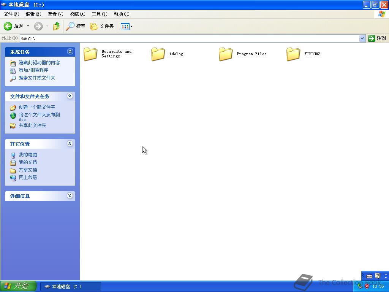Open the 编辑(E) menu
This screenshot has height=292, width=389.
click(33, 14)
